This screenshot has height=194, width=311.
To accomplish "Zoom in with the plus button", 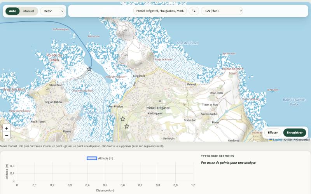I will [x=7, y=128].
